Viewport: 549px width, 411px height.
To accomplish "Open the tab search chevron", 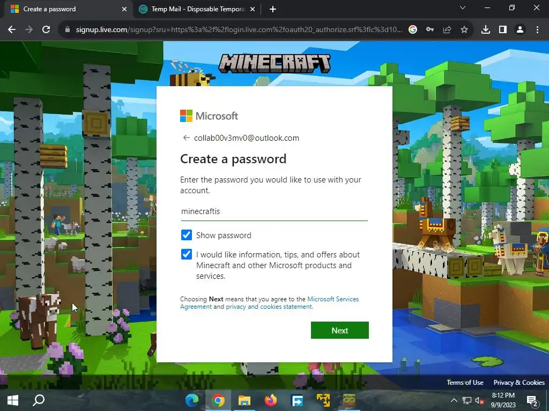I will [463, 7].
